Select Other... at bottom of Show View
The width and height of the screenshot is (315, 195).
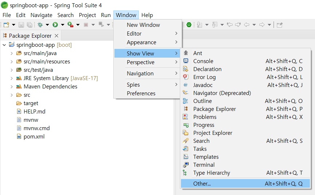click(245, 183)
